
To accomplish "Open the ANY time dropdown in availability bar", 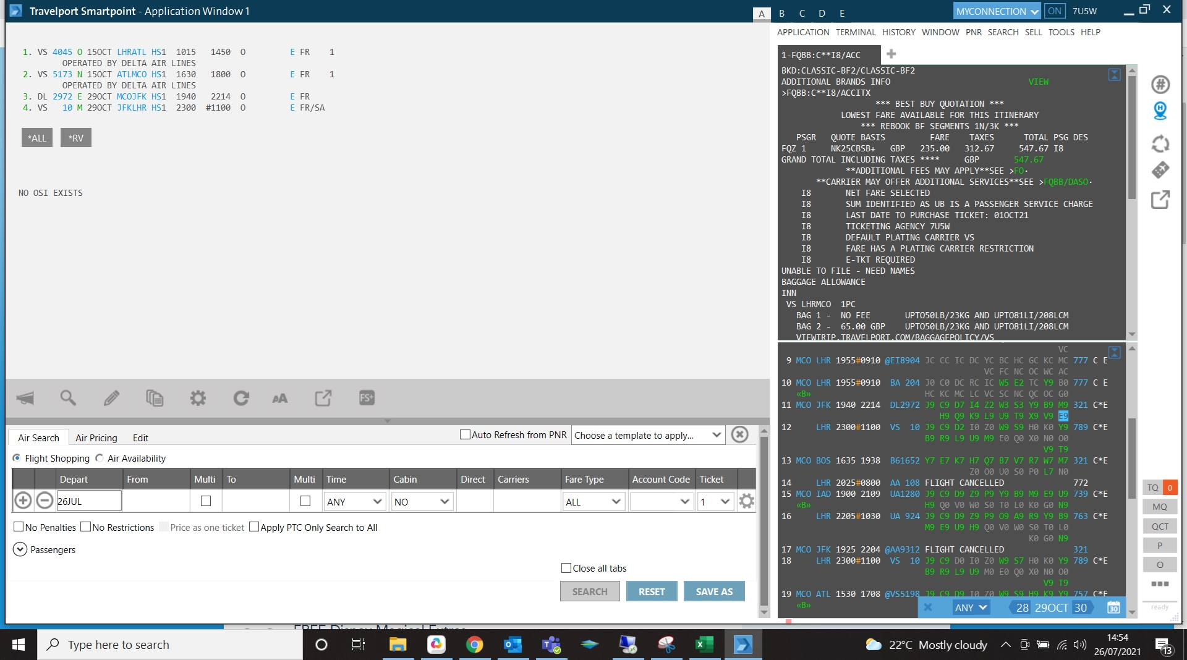I will (971, 607).
